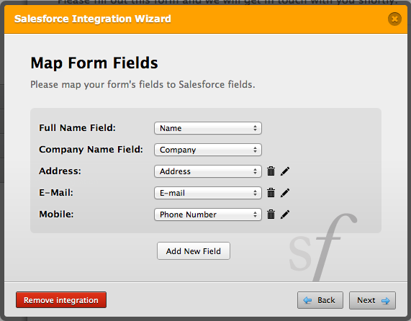Screen dimensions: 411x321
Task: Click the Full Name Field label
Action: click(77, 128)
